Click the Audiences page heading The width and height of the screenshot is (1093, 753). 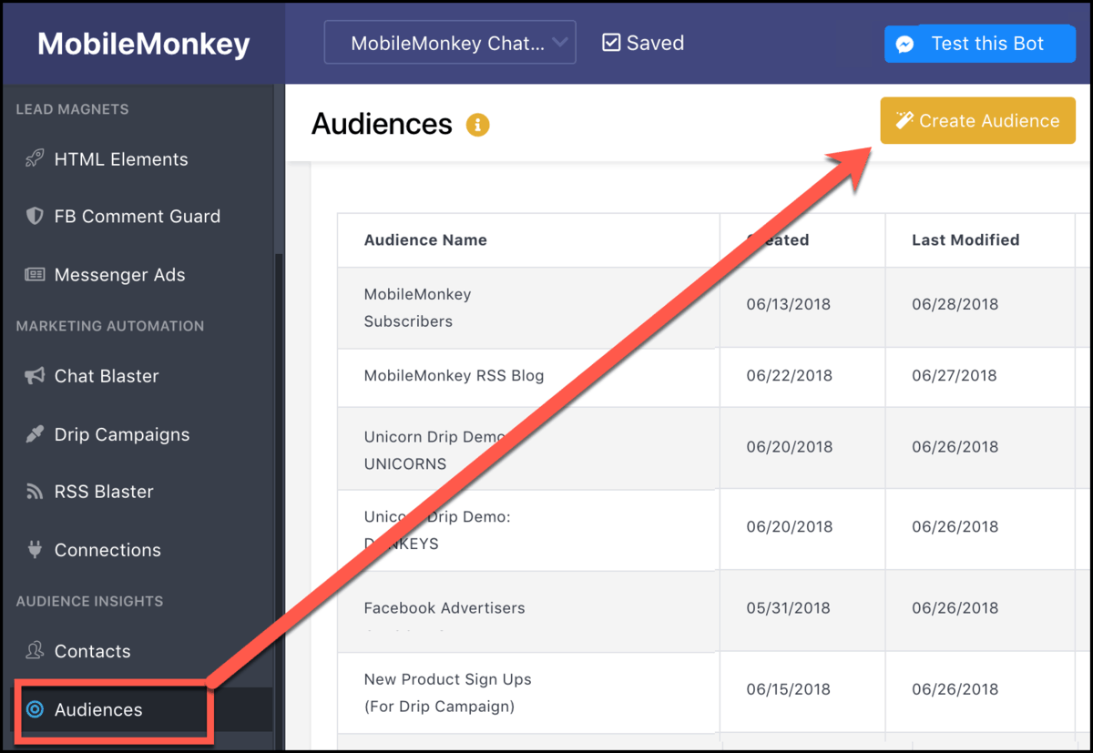click(x=382, y=124)
